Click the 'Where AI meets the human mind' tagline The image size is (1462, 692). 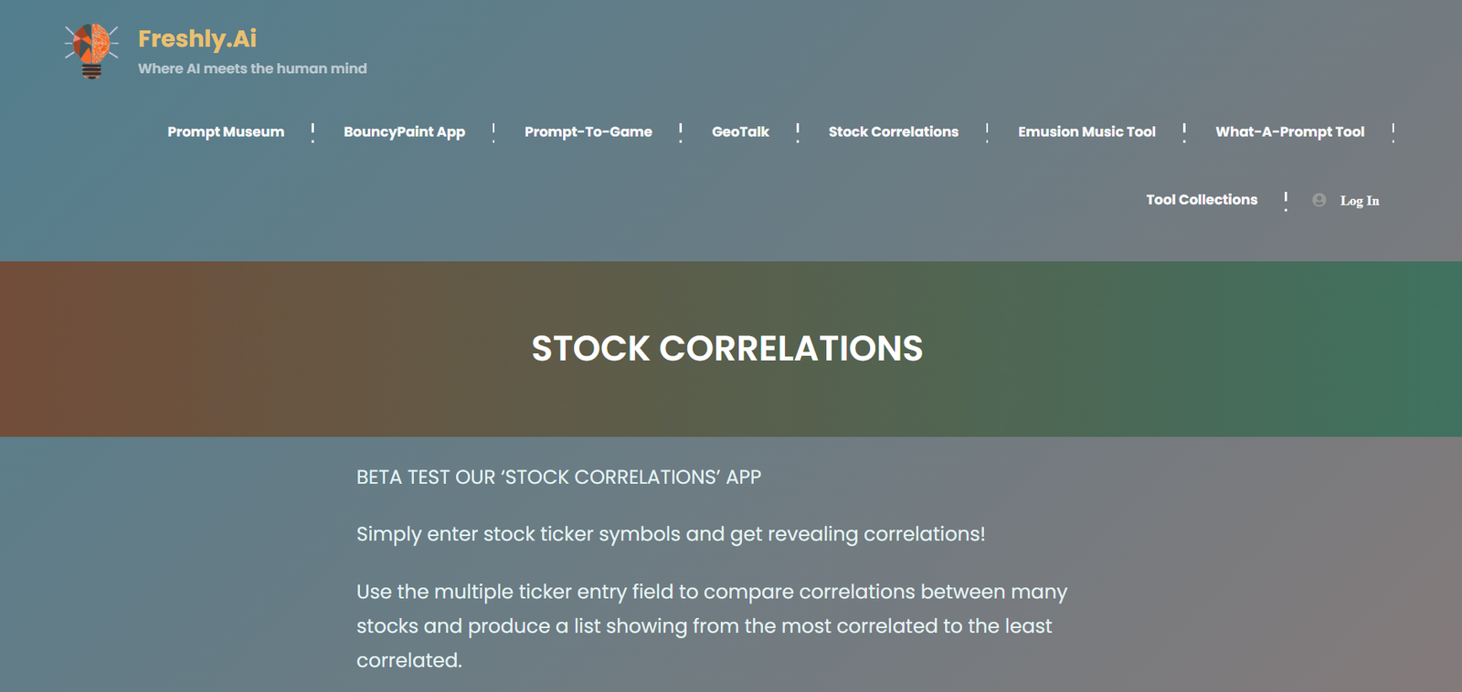[252, 68]
